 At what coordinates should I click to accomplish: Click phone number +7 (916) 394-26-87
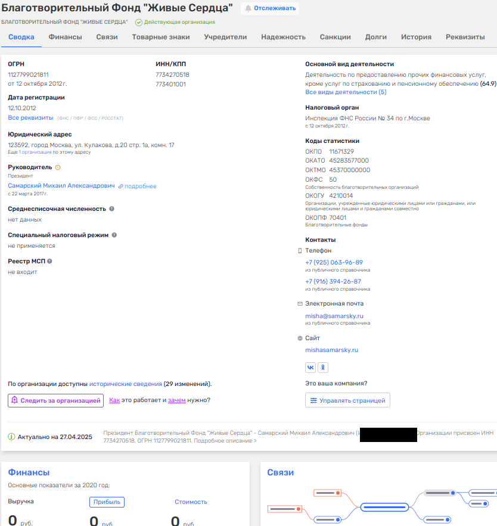point(333,281)
